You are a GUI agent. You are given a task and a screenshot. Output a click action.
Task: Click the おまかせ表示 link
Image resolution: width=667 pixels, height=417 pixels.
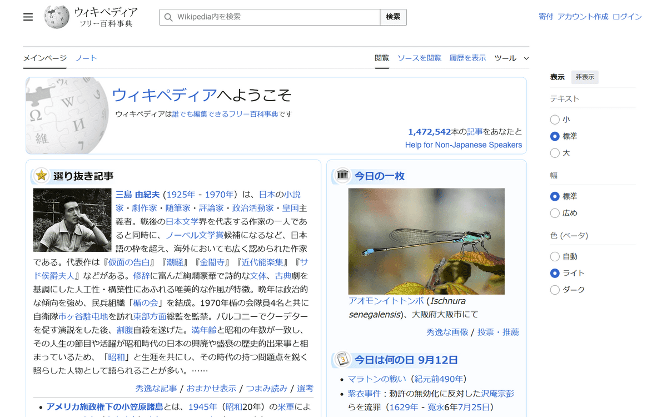211,388
